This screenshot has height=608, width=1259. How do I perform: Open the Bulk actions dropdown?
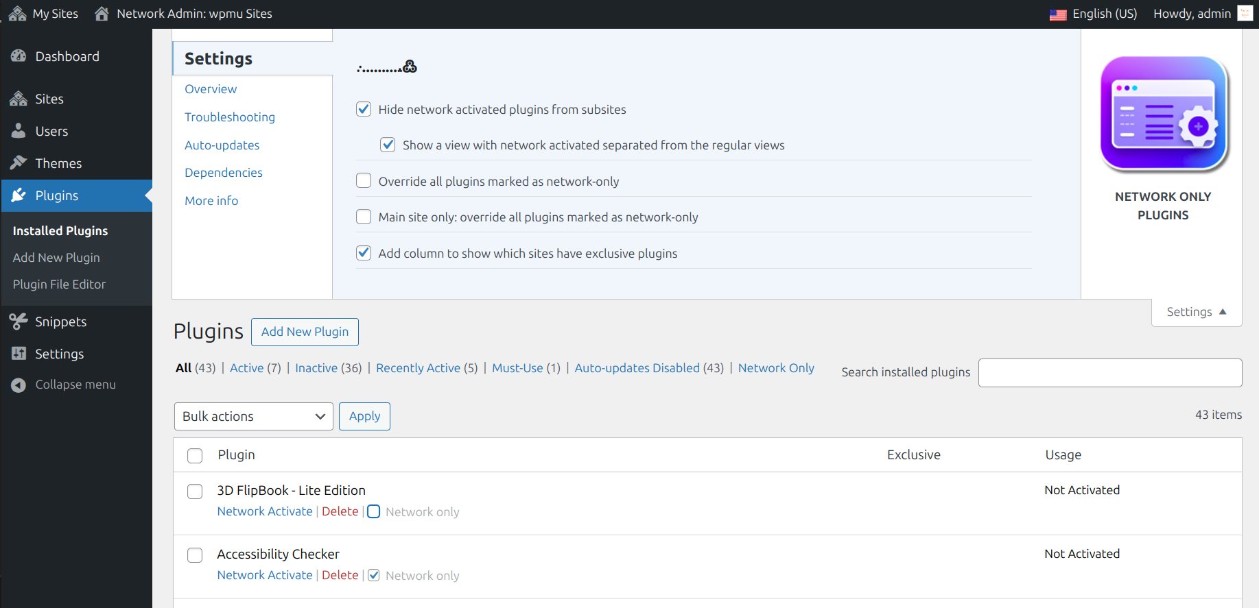point(254,417)
